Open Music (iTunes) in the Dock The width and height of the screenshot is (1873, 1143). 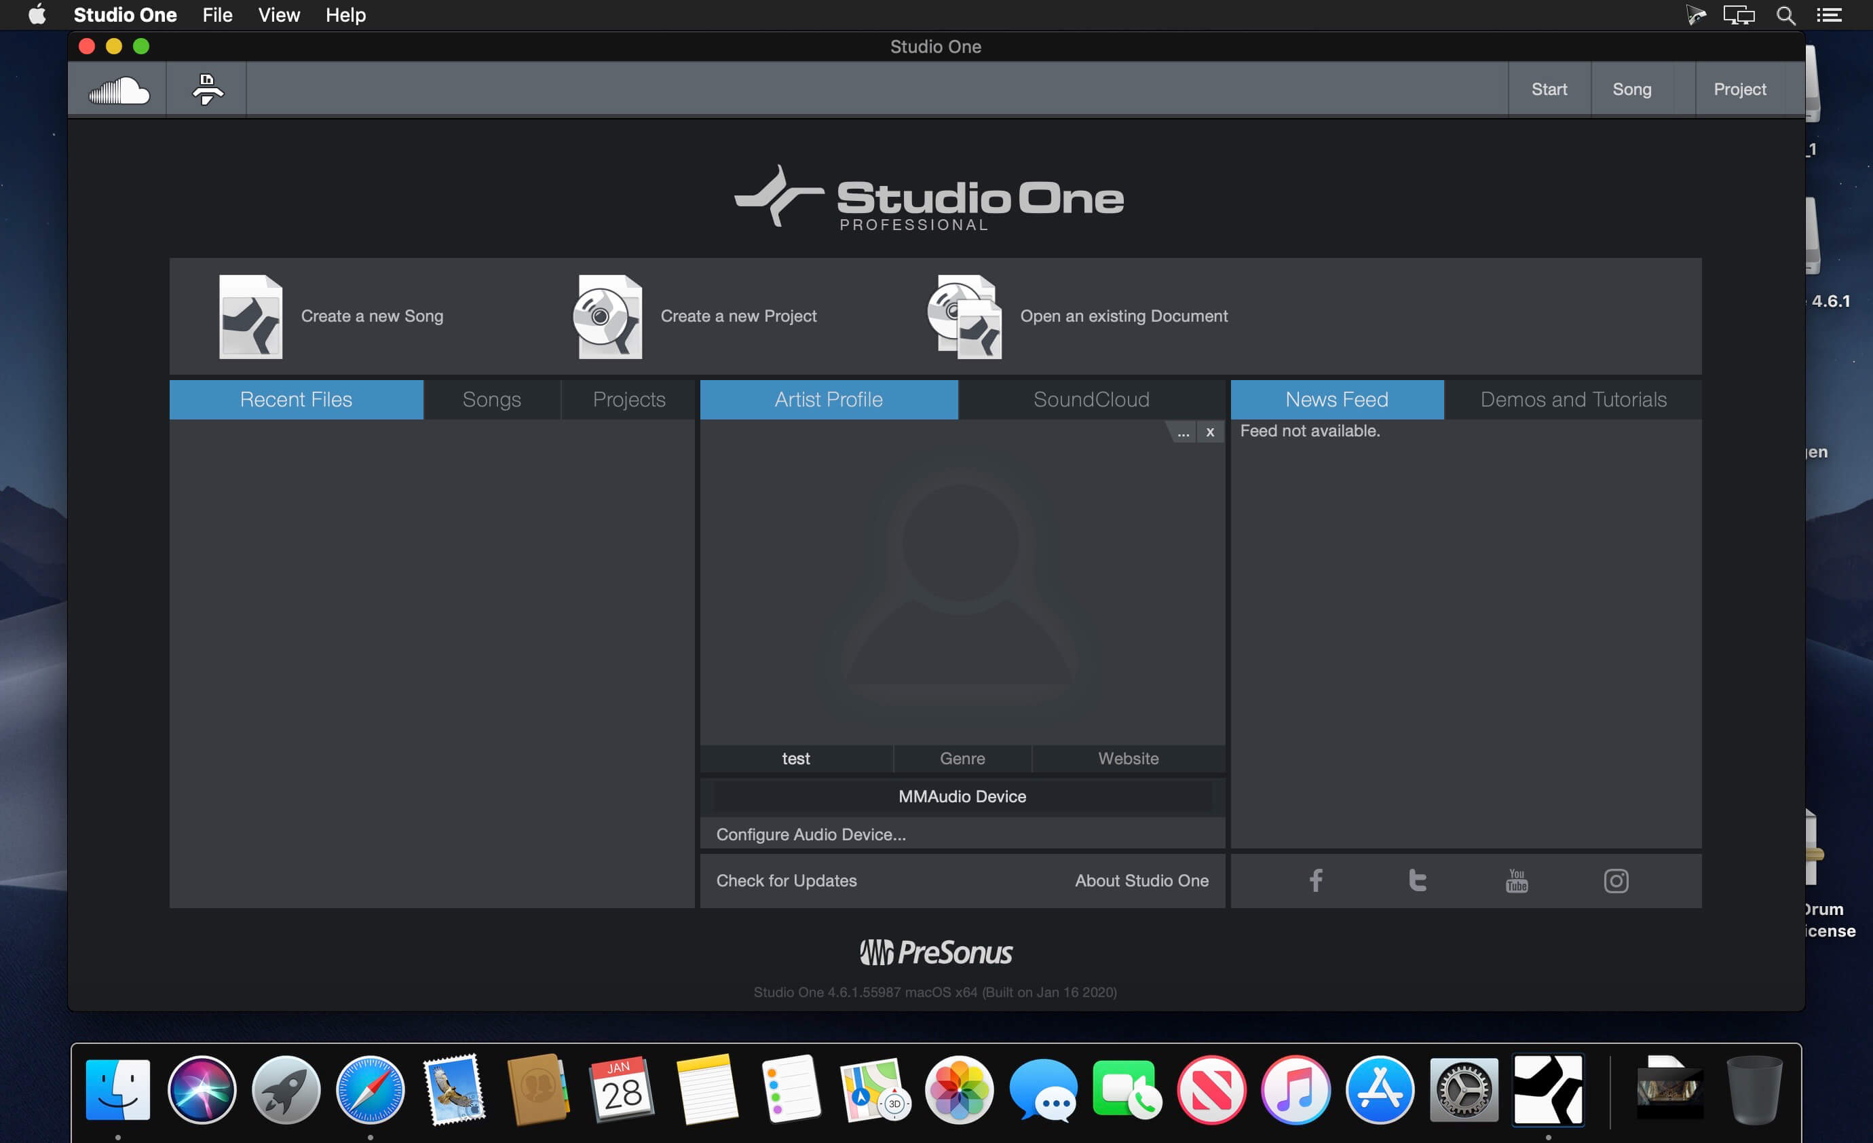[1296, 1090]
